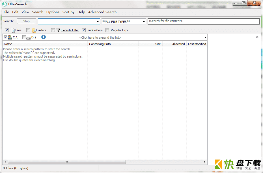This screenshot has height=173, width=263.
Task: Toggle the SubFolders checkbox
Action: click(84, 30)
